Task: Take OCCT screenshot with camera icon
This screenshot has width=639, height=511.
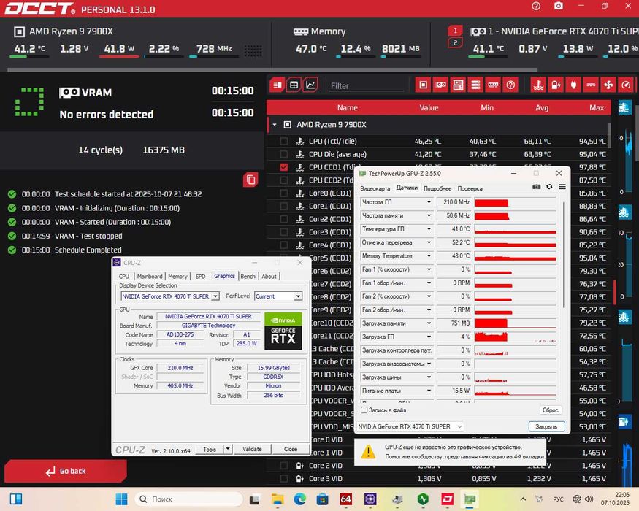Action: tap(559, 6)
